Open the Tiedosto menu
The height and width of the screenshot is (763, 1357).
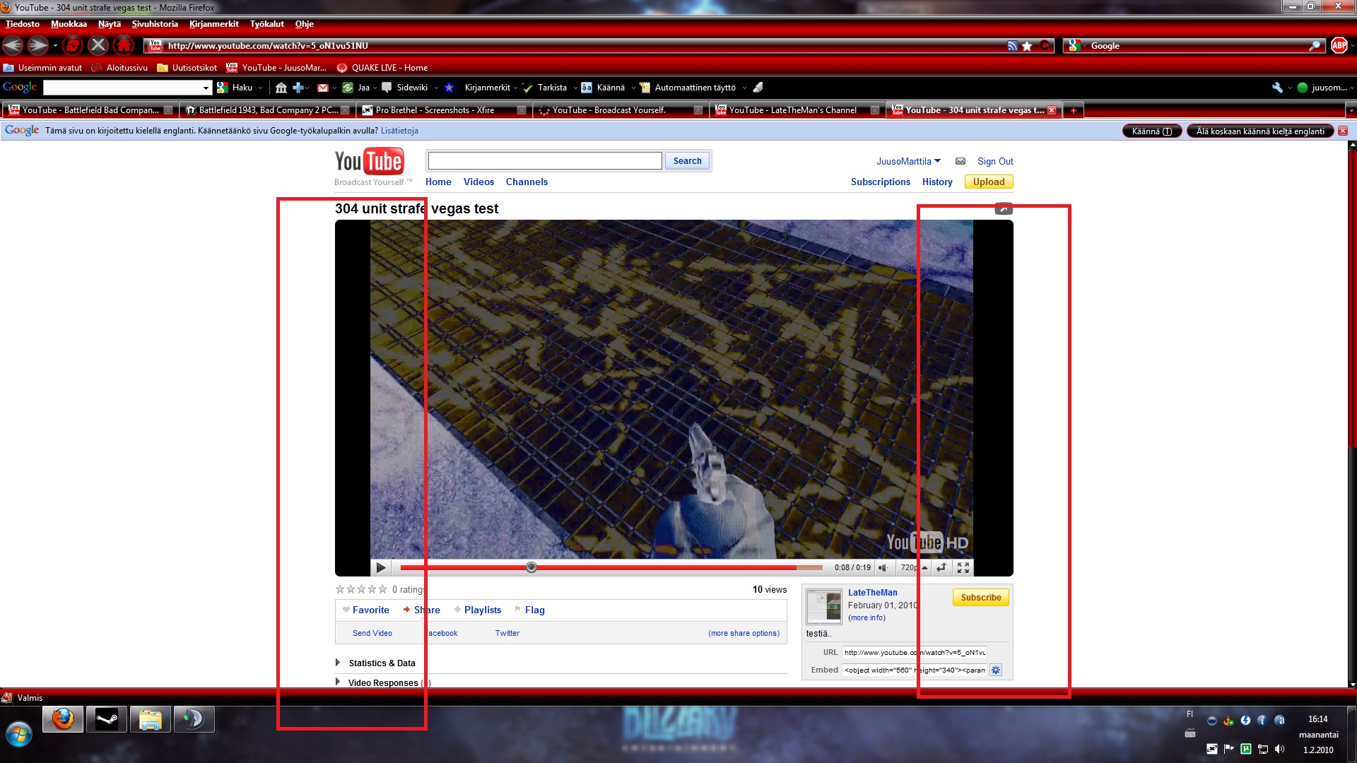(23, 24)
